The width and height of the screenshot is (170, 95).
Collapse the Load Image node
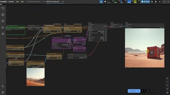click(x=27, y=61)
